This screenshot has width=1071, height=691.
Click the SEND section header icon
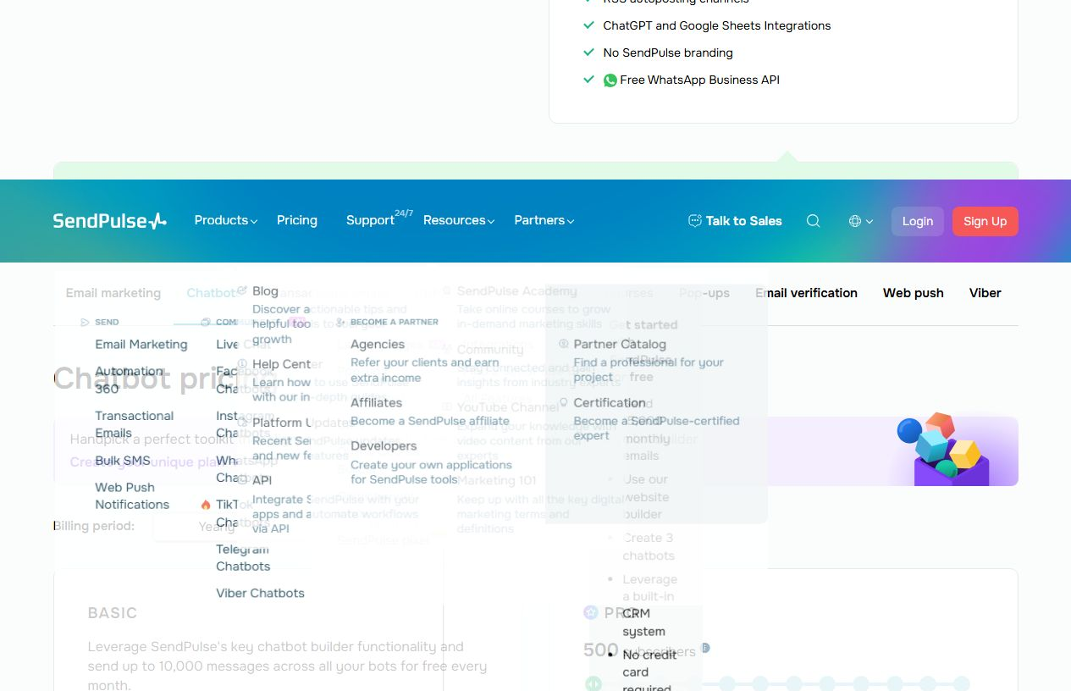(85, 322)
